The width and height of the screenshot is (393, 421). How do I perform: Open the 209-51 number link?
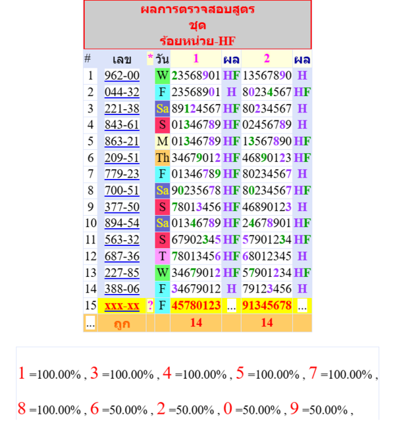pos(122,158)
